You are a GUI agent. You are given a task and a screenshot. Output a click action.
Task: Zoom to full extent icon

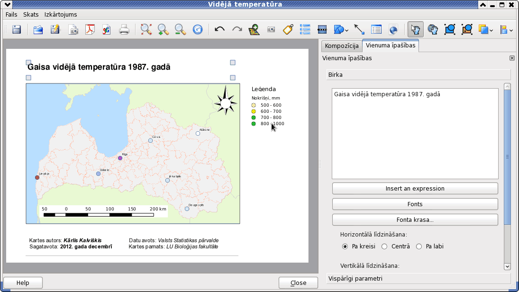tap(146, 30)
